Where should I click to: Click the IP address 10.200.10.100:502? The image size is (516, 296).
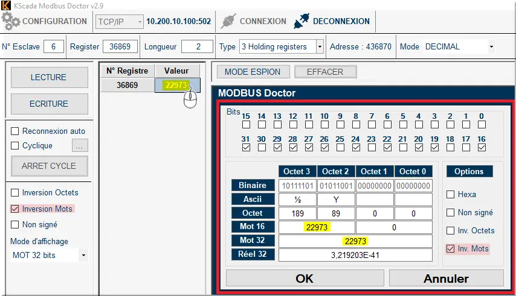(179, 21)
